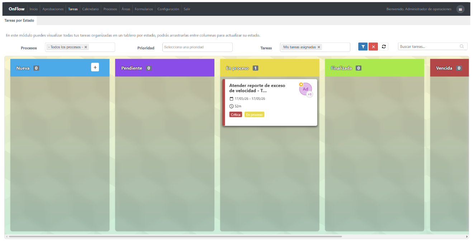This screenshot has height=243, width=474.
Task: Click the Nueva column header title
Action: 23,68
